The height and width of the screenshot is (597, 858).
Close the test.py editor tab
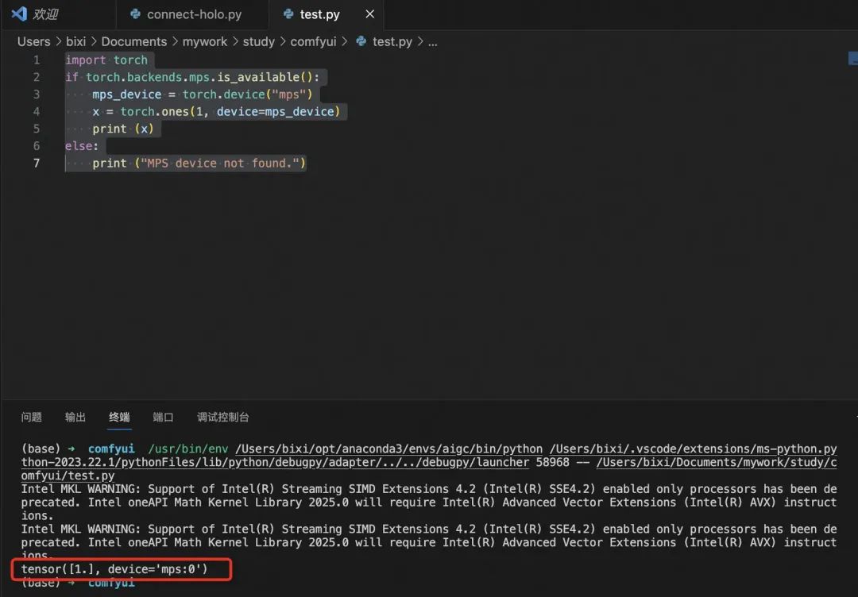click(x=370, y=14)
